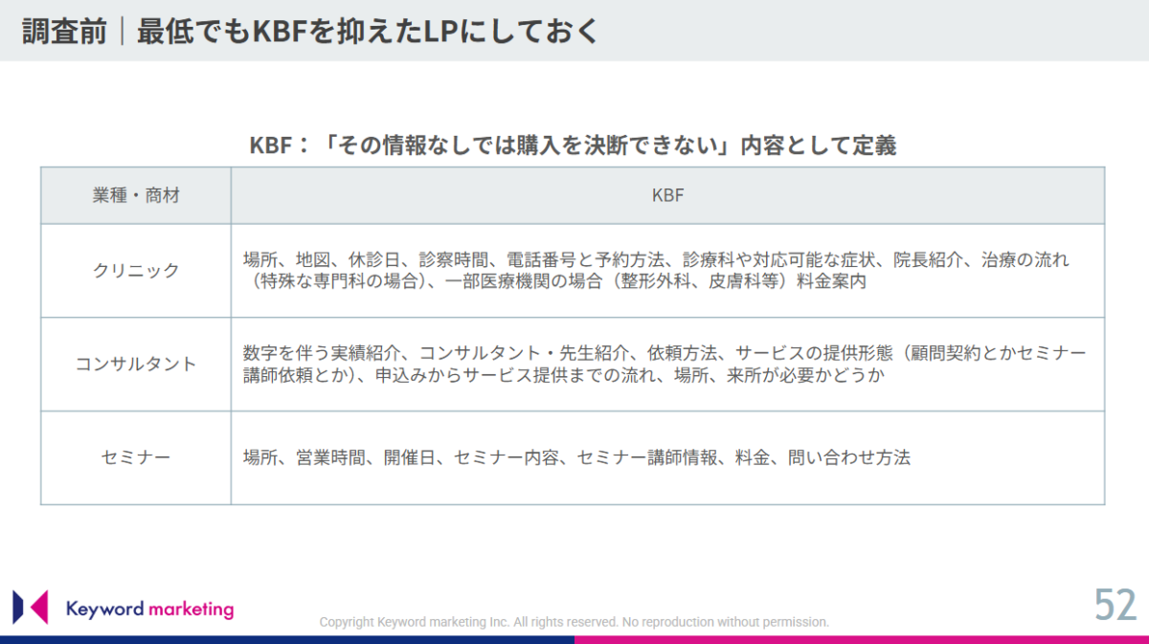Click the copyright notice in the footer

point(574,622)
